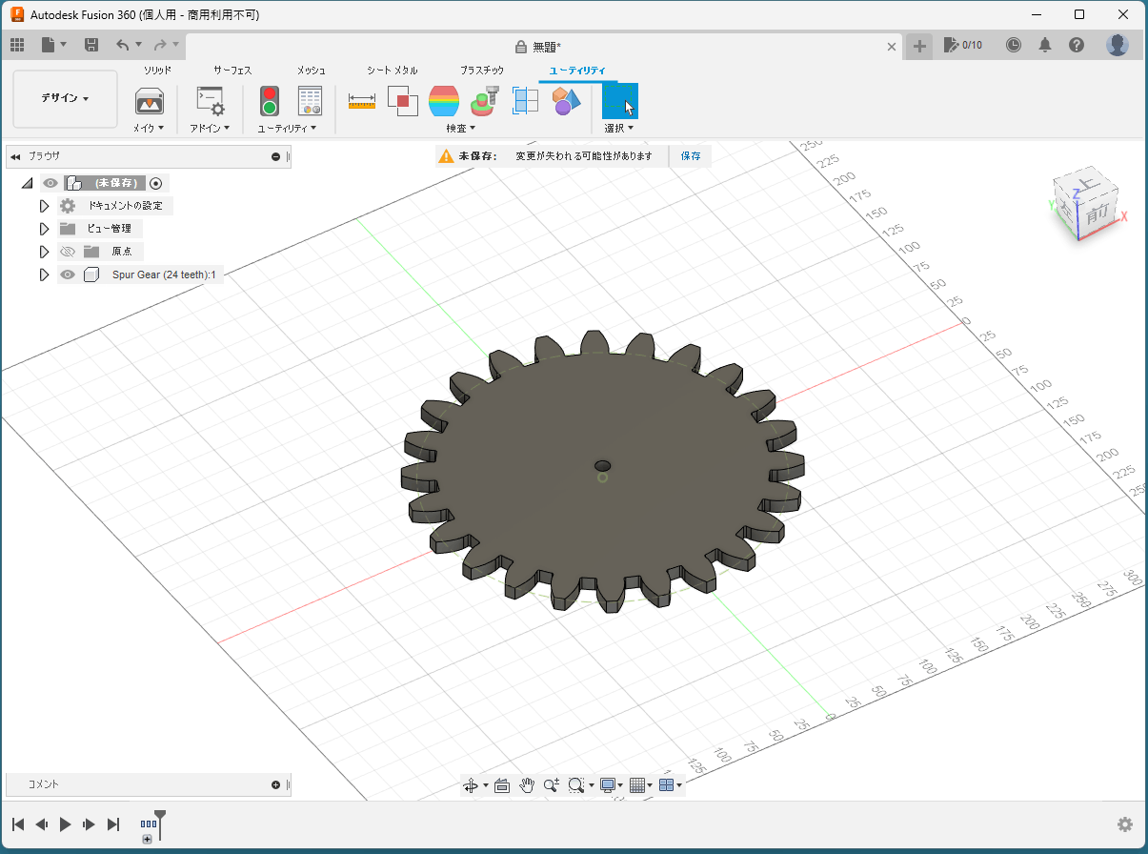Select the Pan hand tool
1148x854 pixels.
(527, 785)
